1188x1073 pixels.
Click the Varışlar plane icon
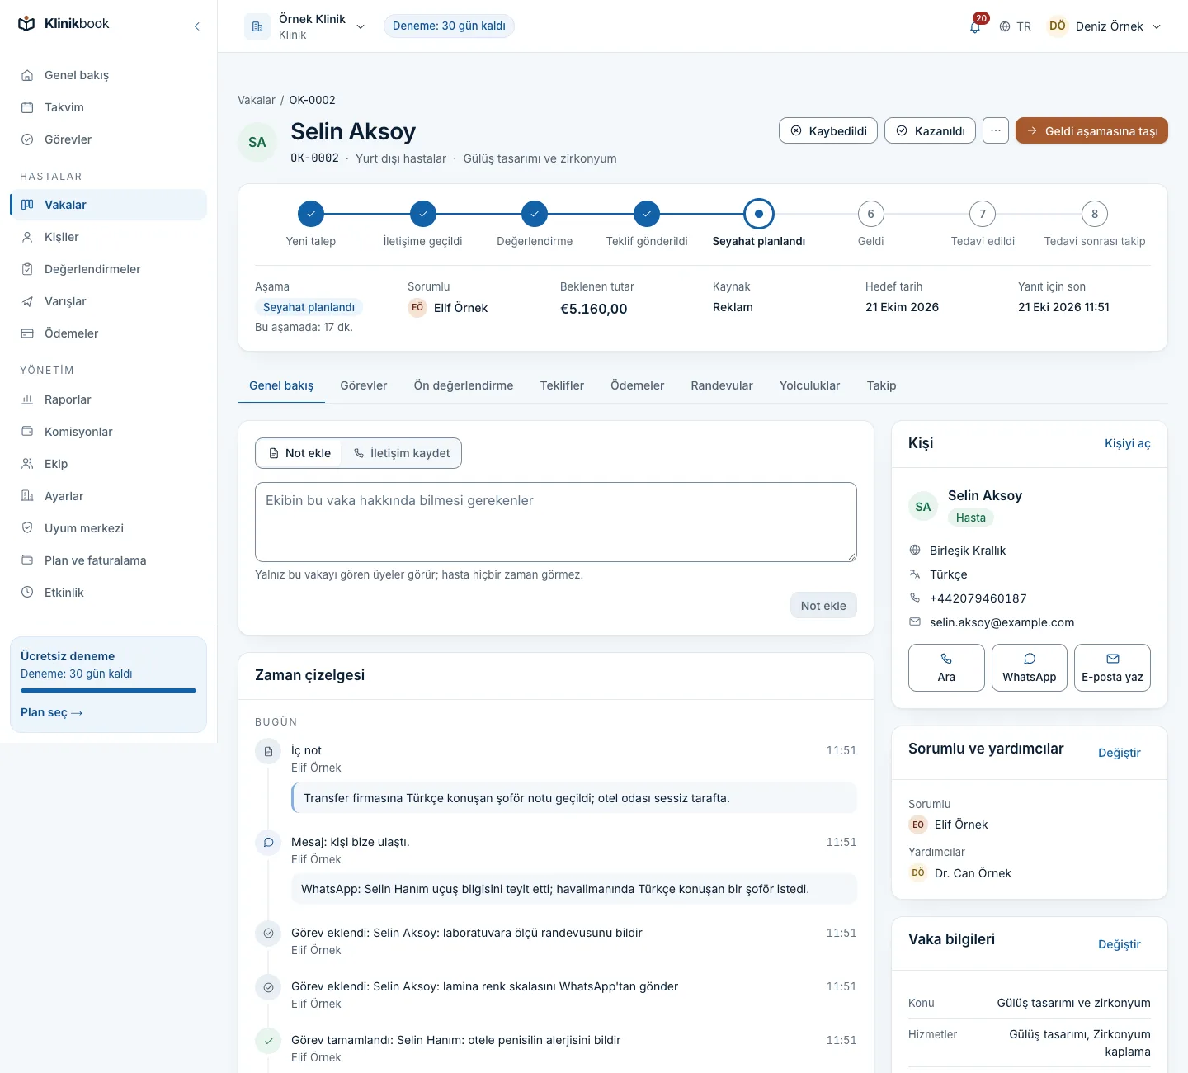[27, 301]
